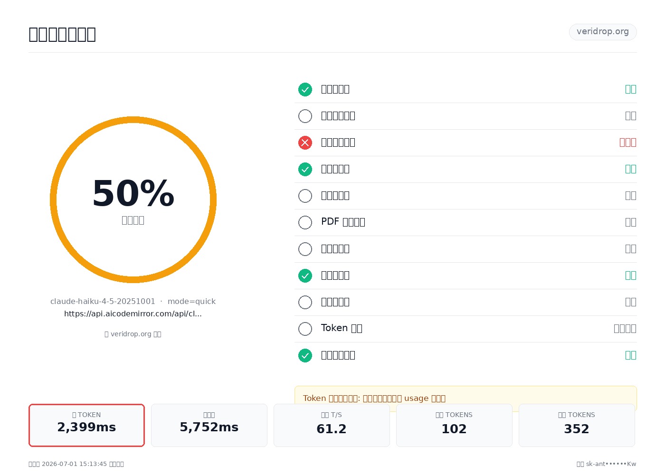This screenshot has width=665, height=475.
Task: Select the PDF check row label
Action: coord(343,222)
